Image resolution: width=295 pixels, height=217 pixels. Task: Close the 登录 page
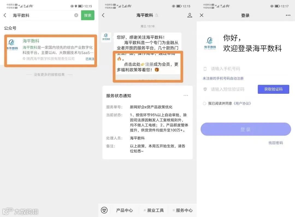202,15
